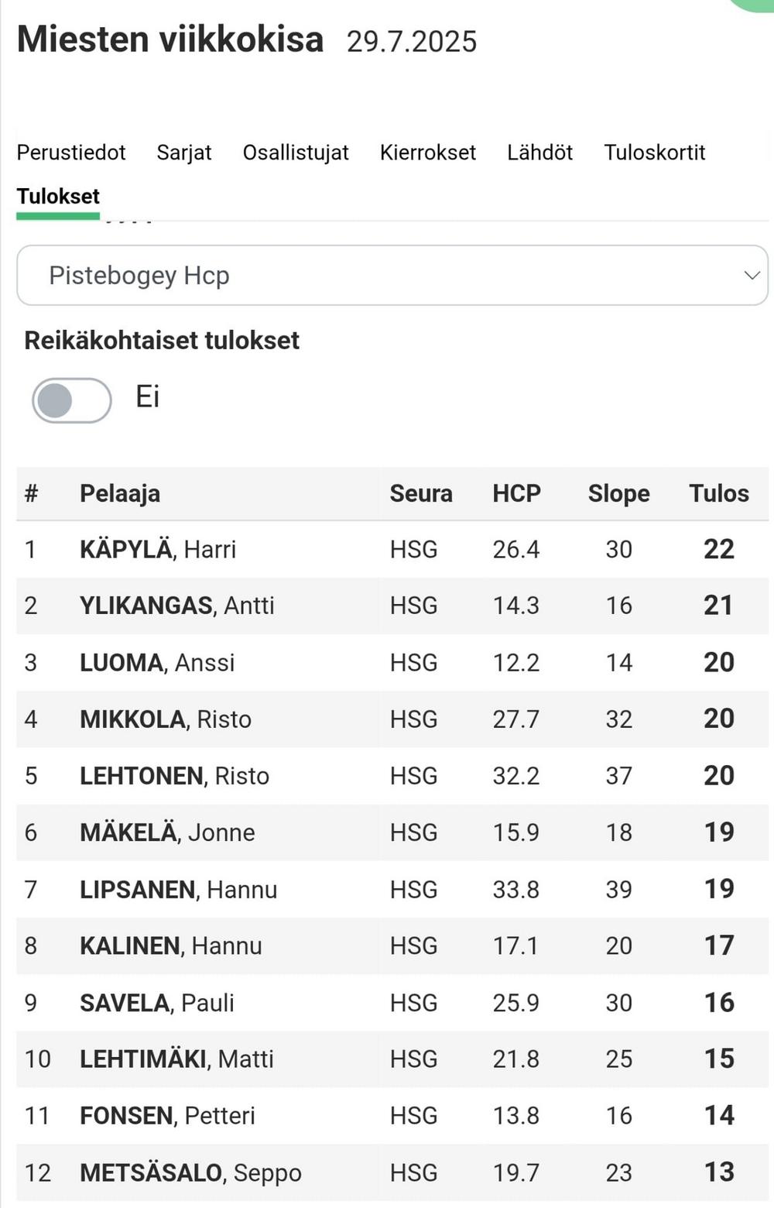Toggle the Reikäkohtaiset tulokset switch
Viewport: 774px width, 1208px height.
pos(71,400)
